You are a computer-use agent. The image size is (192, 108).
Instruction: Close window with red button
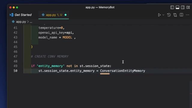(10, 7)
